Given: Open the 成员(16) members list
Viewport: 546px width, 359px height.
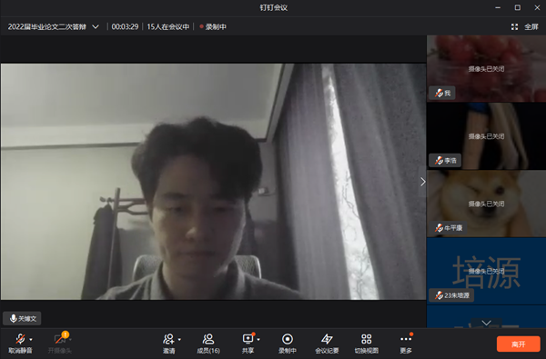Looking at the screenshot, I should click(x=208, y=344).
